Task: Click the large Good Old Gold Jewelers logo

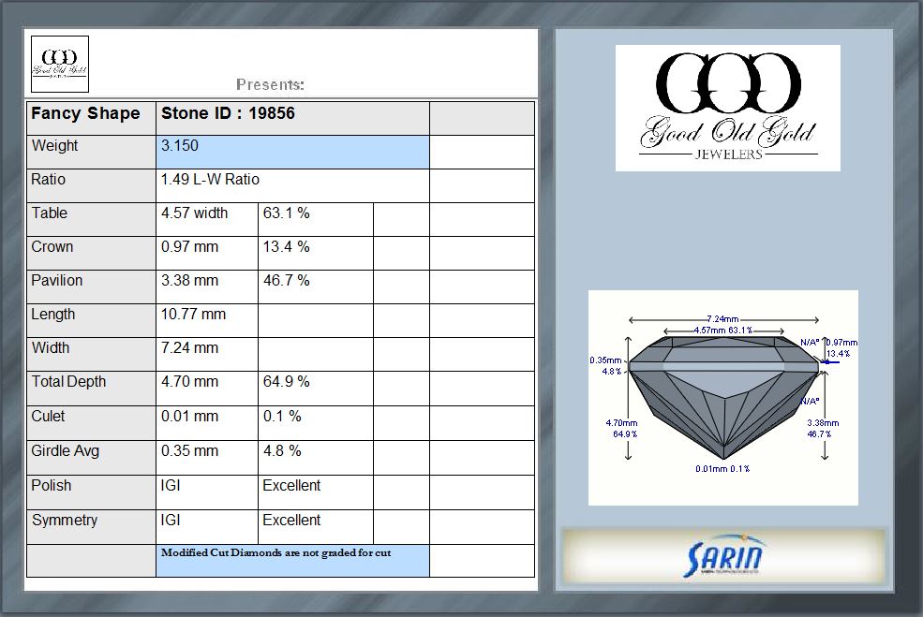Action: pos(727,109)
